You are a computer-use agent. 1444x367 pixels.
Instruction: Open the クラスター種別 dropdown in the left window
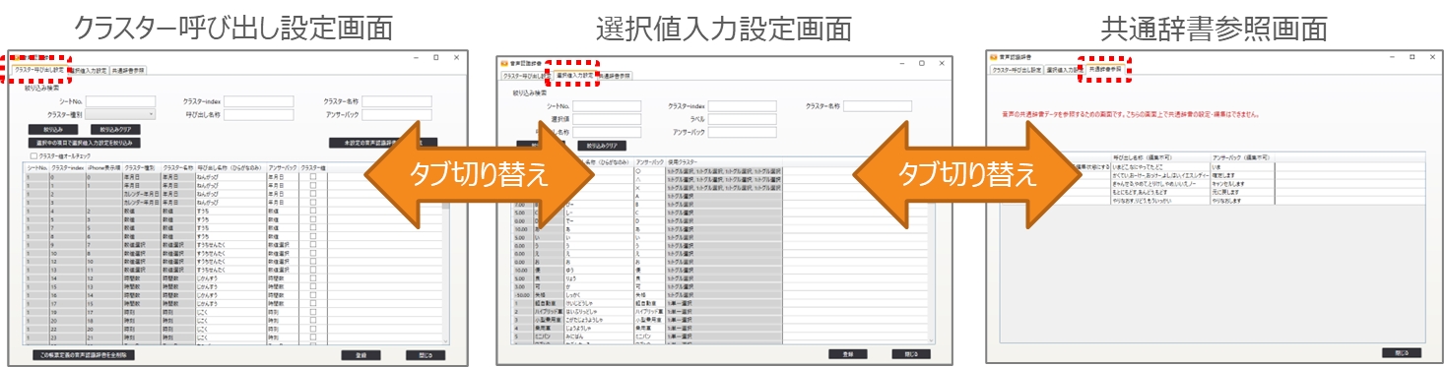[x=121, y=114]
